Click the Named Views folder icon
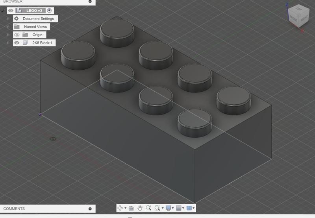 click(17, 27)
